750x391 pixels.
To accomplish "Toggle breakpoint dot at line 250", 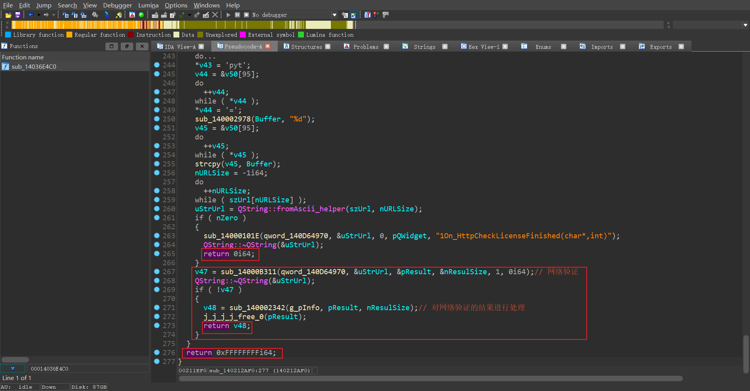I will tap(157, 119).
